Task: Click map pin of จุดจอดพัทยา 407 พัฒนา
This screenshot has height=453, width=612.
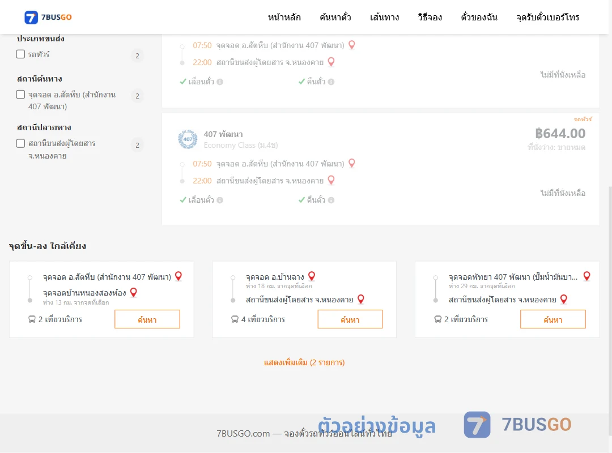Action: (x=586, y=276)
